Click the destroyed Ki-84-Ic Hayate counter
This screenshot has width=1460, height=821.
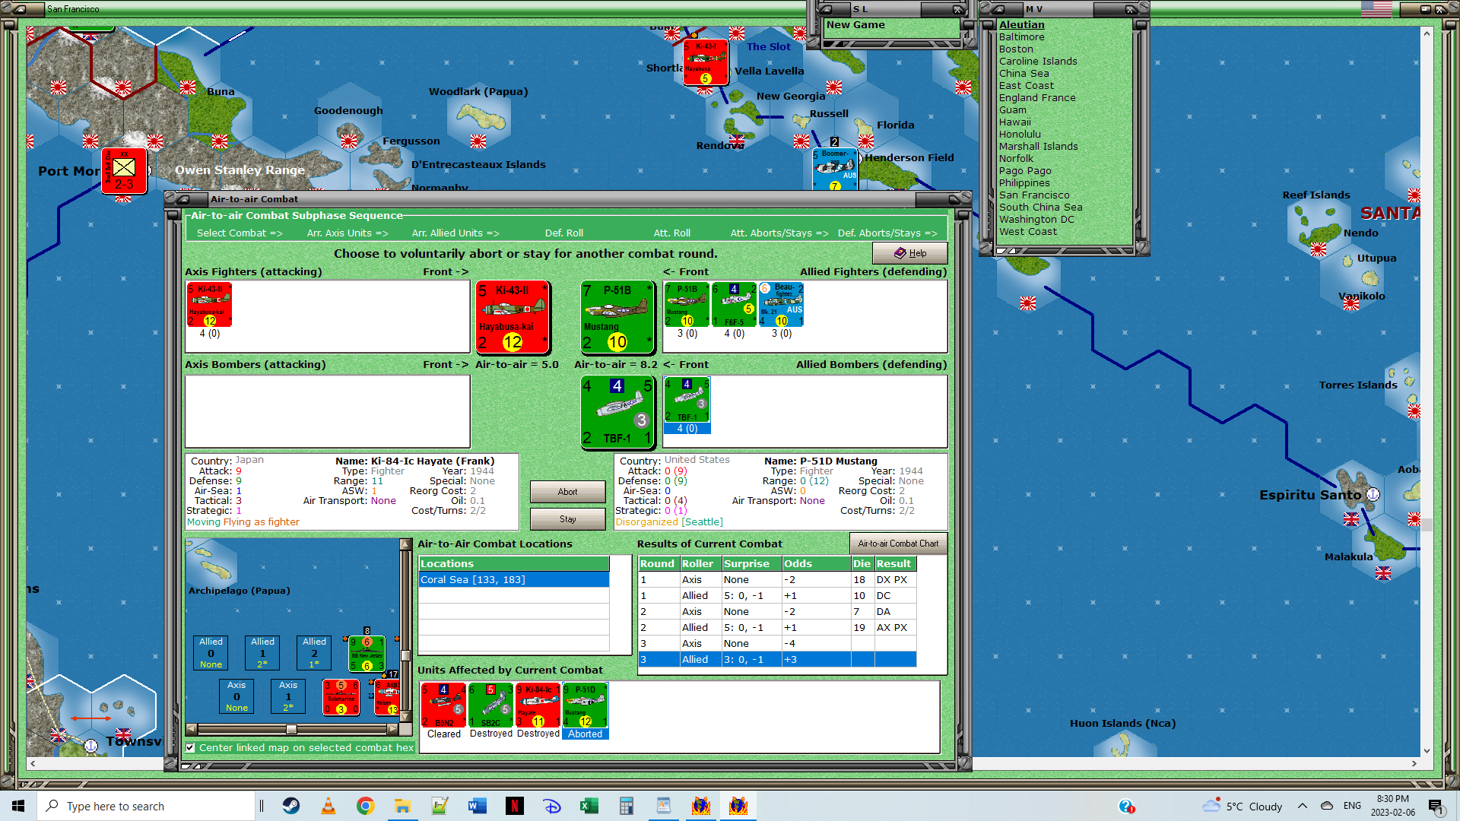click(x=538, y=705)
